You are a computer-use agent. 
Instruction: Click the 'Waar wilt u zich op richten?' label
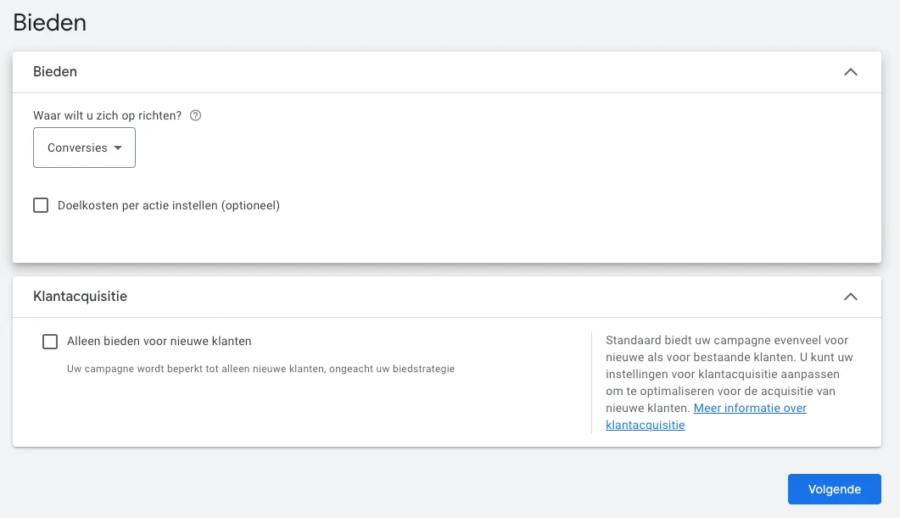tap(108, 115)
